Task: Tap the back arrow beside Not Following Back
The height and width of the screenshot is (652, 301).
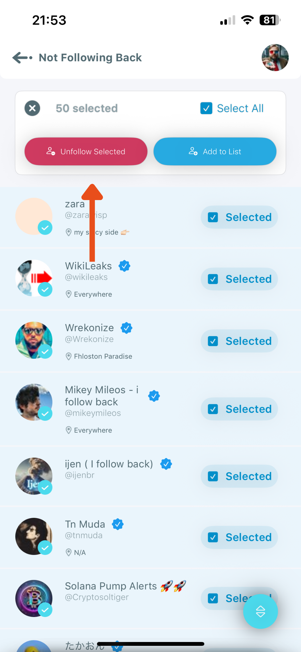Action: click(21, 58)
